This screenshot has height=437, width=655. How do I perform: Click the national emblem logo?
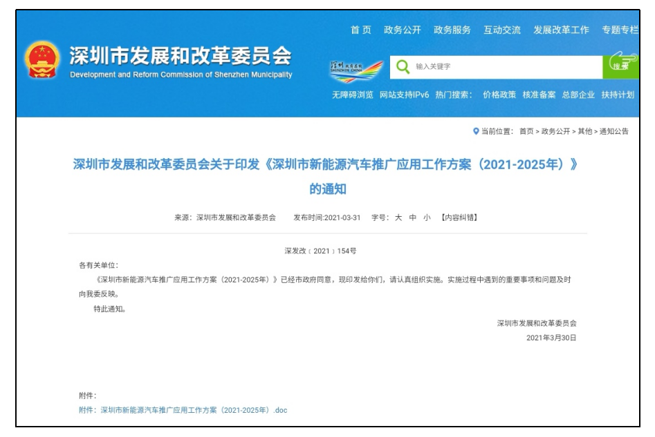point(42,59)
